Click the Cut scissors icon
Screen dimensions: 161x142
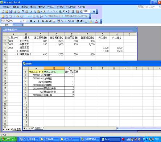pos(31,12)
